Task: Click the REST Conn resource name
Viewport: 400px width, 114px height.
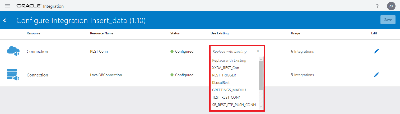Action: coord(99,51)
